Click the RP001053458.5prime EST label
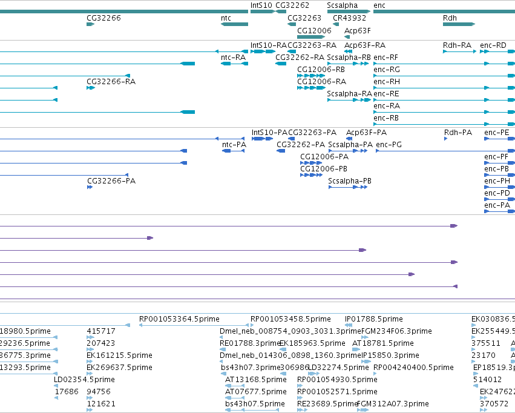Viewport: 515px width, 413px height. point(290,319)
